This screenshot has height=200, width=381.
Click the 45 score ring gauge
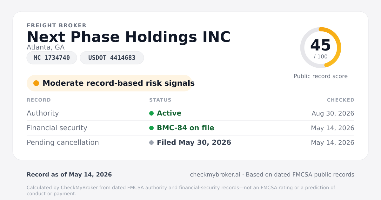[x=321, y=48]
